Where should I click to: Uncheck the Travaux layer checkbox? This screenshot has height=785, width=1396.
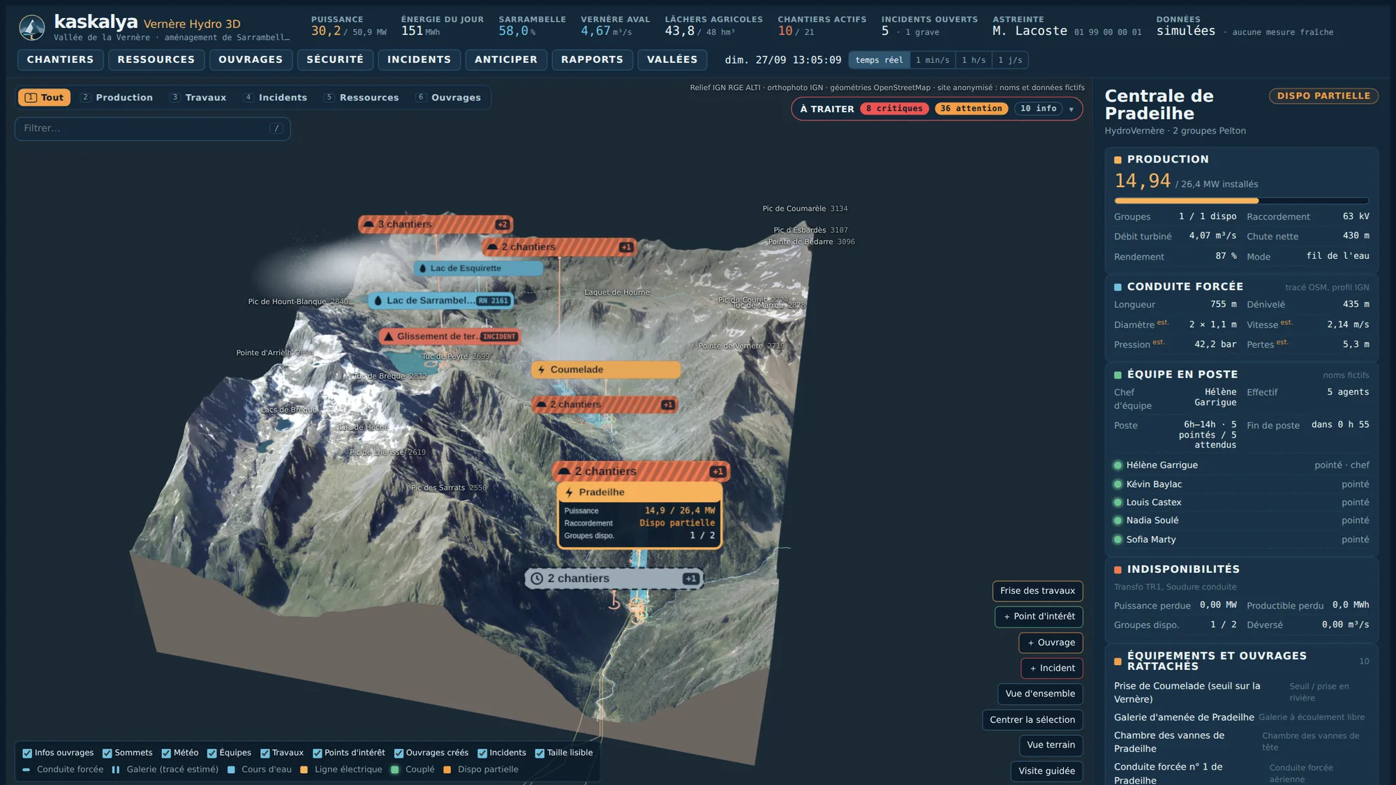tap(265, 753)
